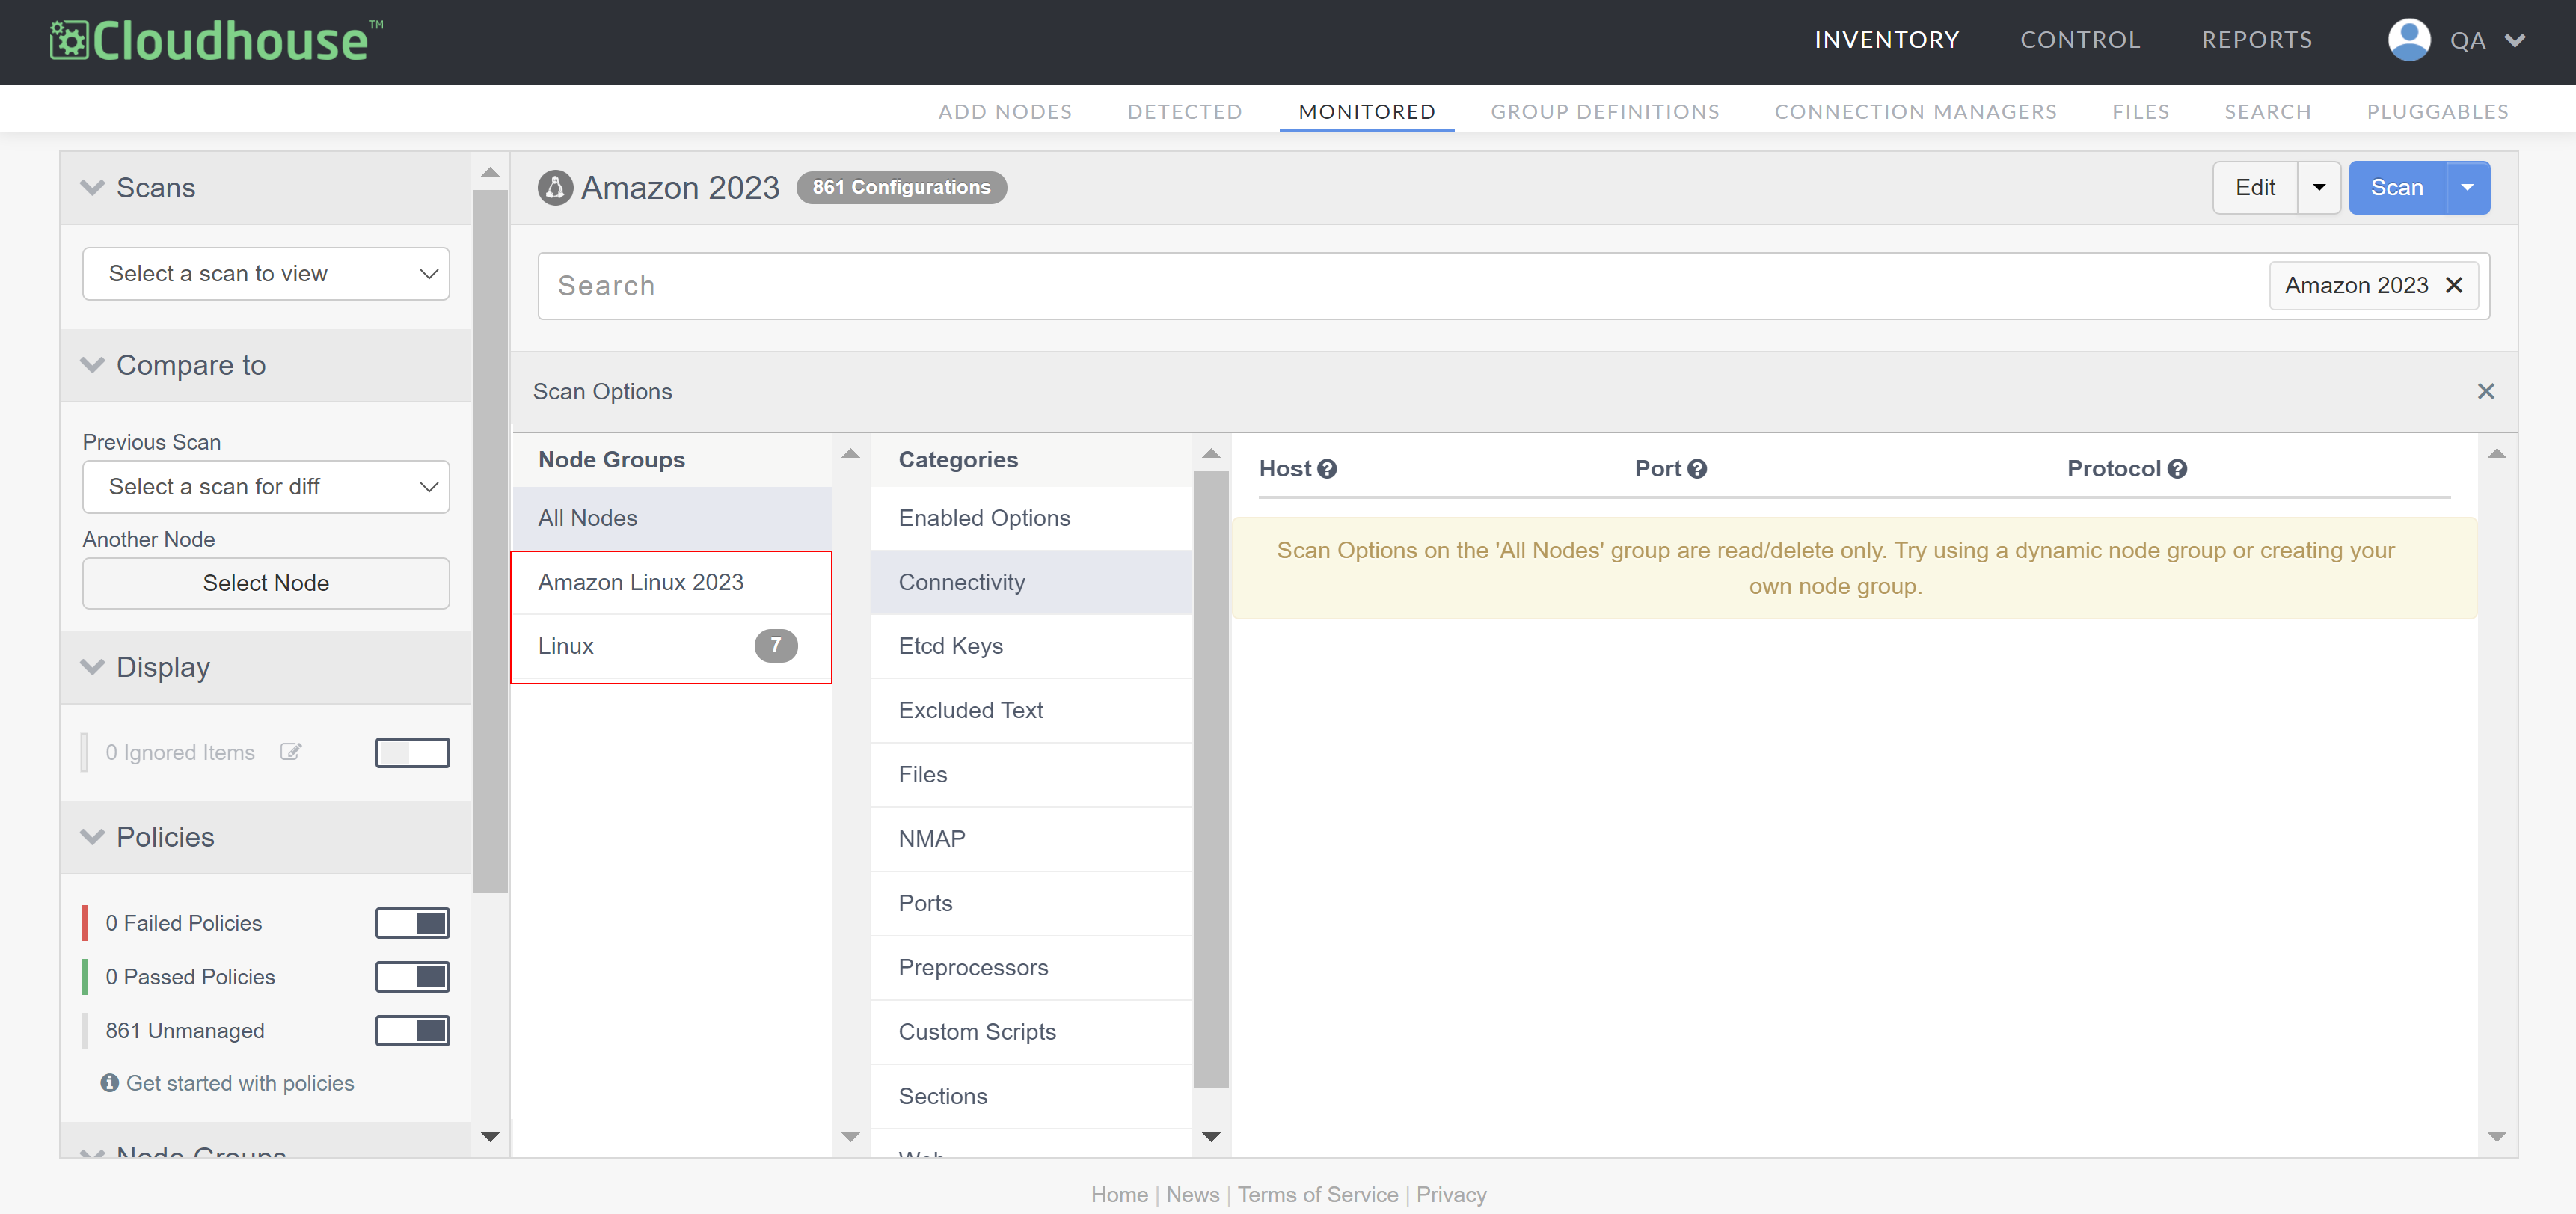Screen dimensions: 2576x1214
Task: Open the Get started with policies link
Action: click(240, 1083)
